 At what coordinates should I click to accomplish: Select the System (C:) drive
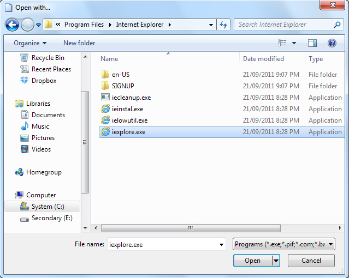point(42,207)
